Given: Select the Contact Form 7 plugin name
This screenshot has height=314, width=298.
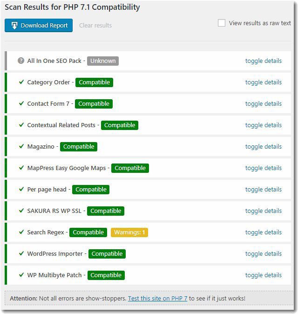Looking at the screenshot, I should pyautogui.click(x=48, y=104).
